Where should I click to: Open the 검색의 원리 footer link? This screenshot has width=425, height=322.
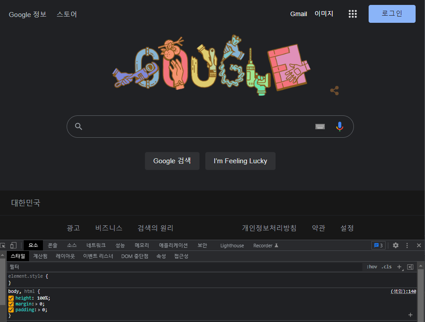155,228
